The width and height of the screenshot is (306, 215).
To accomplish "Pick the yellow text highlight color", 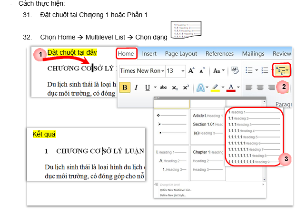I will 215,88.
